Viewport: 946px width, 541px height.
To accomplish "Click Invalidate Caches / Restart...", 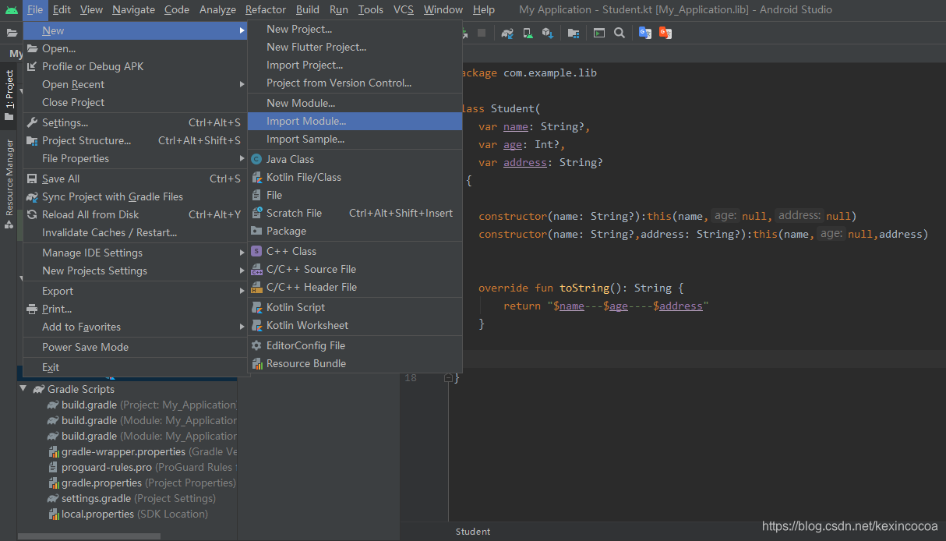I will (x=136, y=232).
